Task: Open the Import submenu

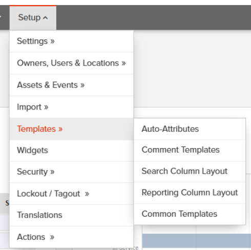Action: (x=72, y=107)
